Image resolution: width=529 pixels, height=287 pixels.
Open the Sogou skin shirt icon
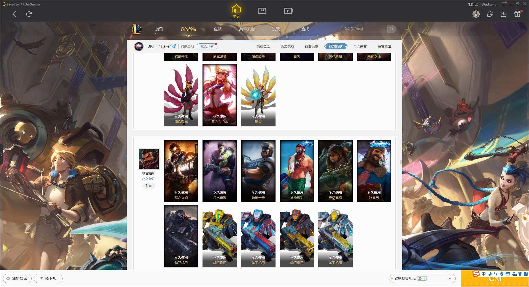tap(520, 274)
